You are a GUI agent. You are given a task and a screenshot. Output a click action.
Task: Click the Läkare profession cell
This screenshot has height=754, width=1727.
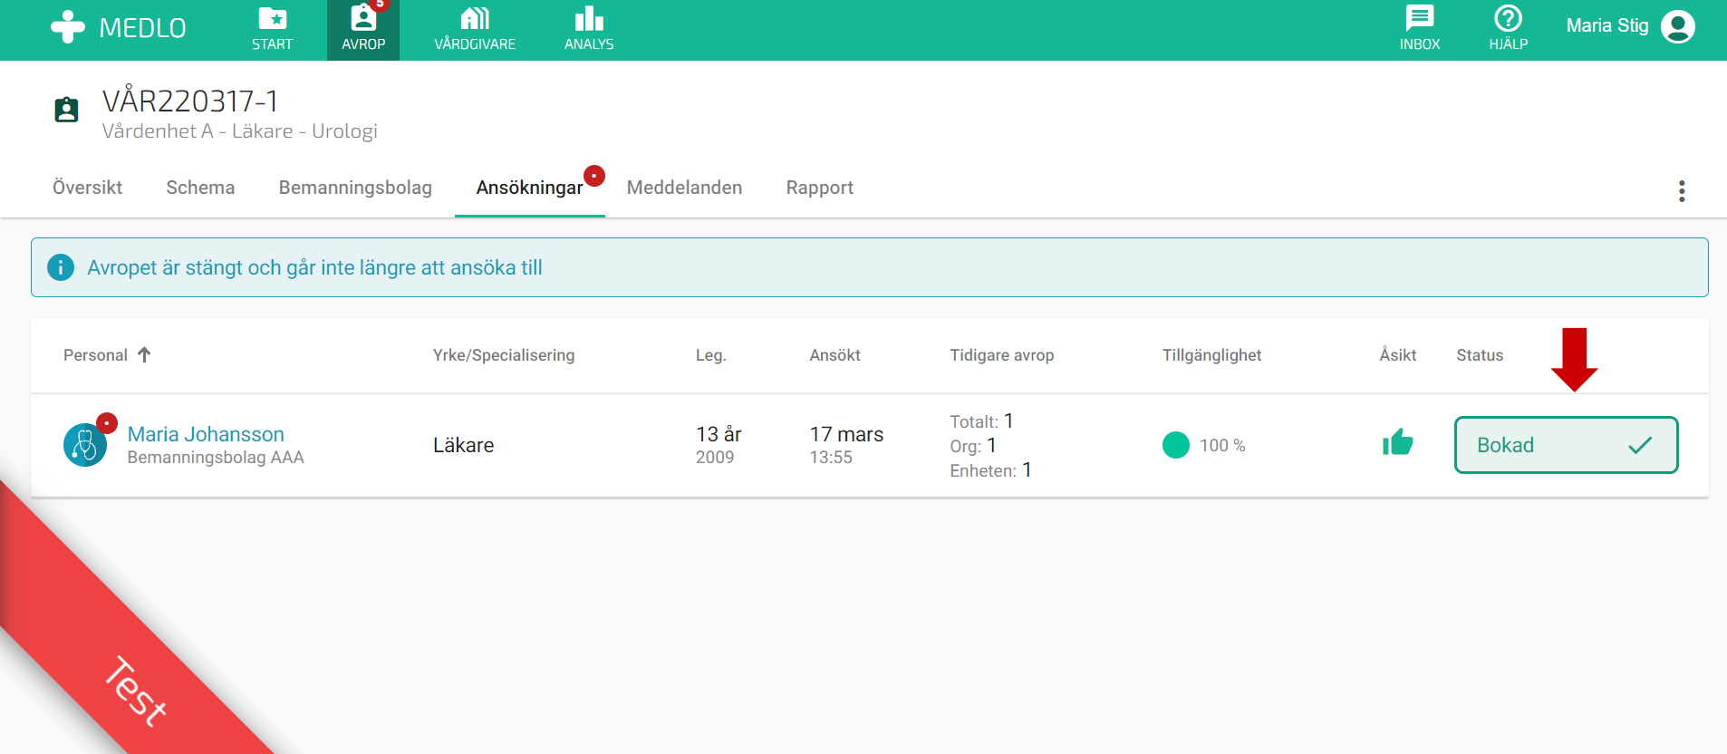pos(463,445)
